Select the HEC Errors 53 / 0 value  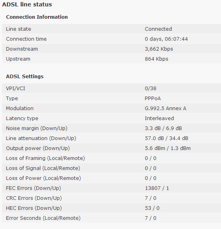coord(152,208)
